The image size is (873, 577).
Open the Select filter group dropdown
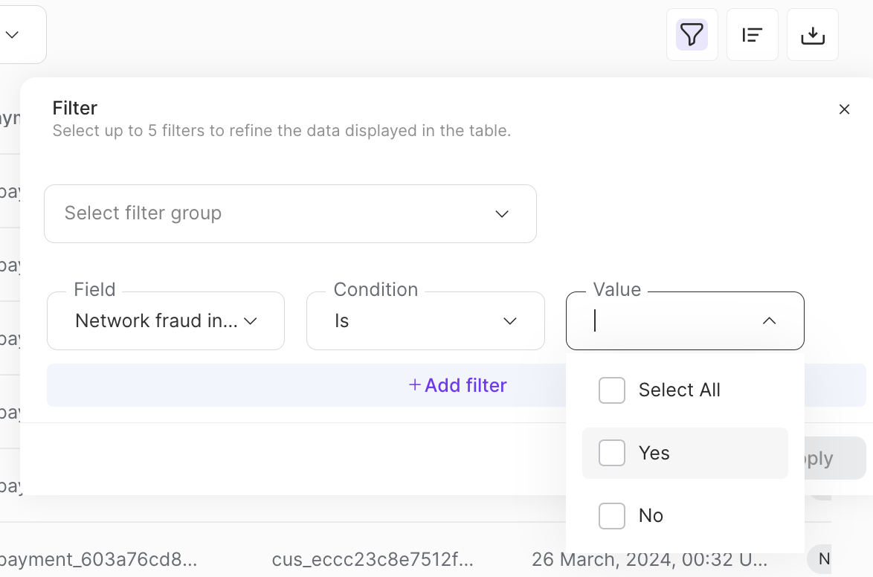290,213
